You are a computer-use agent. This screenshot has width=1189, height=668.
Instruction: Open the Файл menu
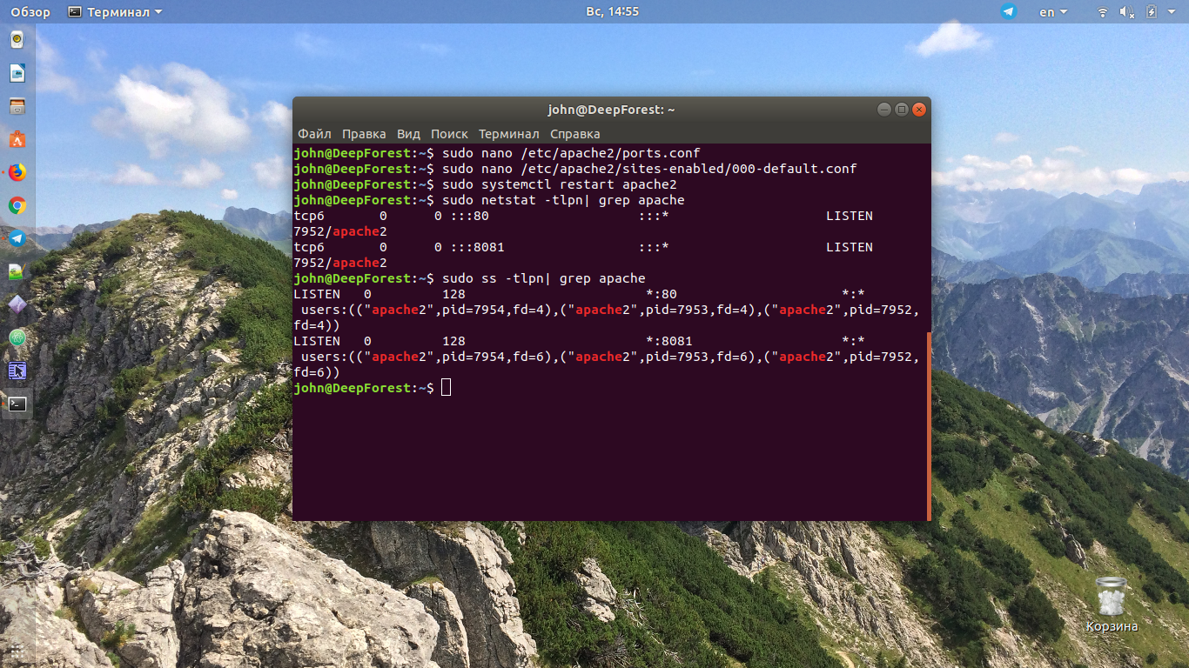pos(314,134)
